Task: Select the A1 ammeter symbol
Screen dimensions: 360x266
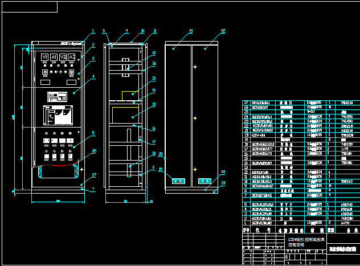Action: click(54, 58)
